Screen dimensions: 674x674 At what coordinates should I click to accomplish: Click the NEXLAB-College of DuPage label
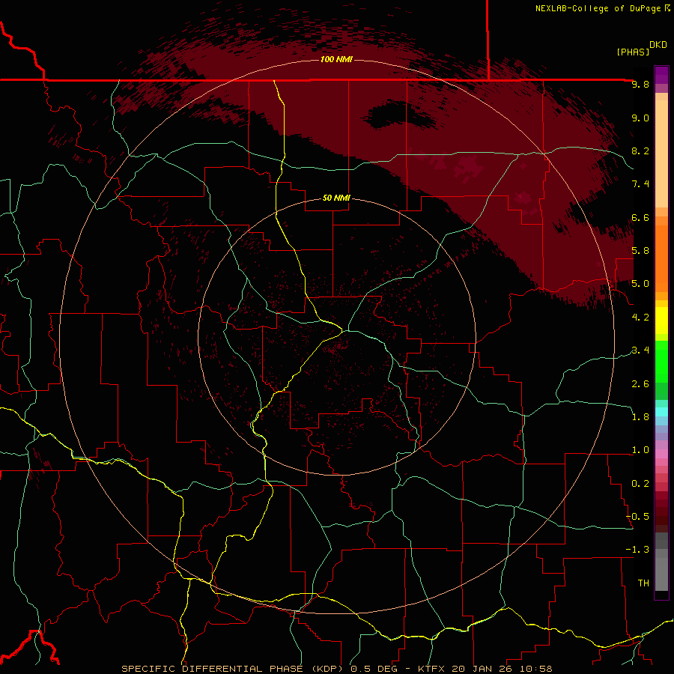(x=598, y=8)
